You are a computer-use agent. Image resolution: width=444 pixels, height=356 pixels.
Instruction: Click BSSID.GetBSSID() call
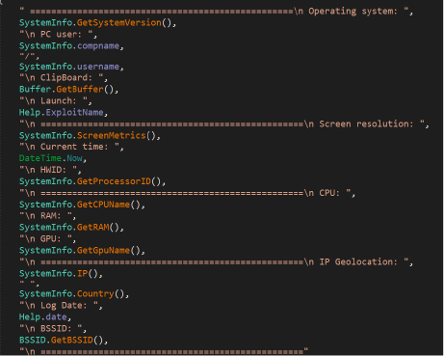point(61,341)
